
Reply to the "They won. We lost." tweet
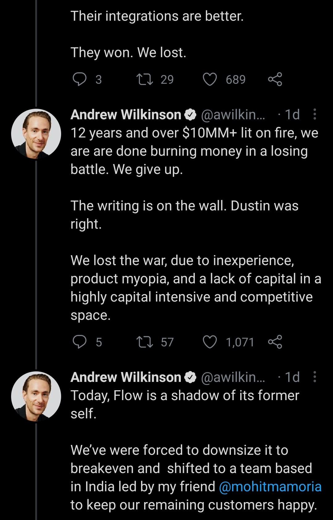click(x=79, y=79)
